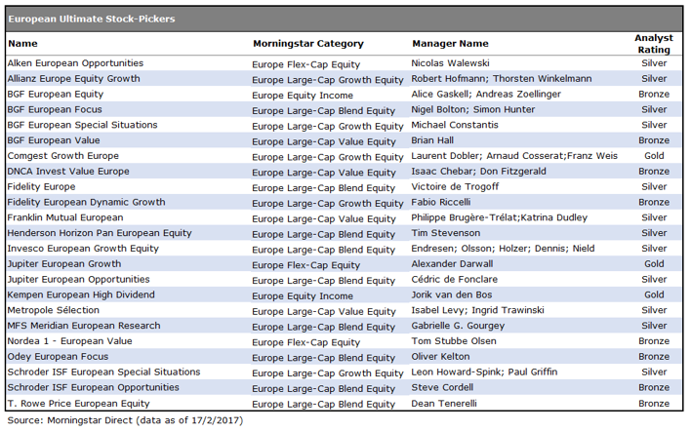Click manager name 'Oliver Kelton'
The width and height of the screenshot is (691, 431).
tap(441, 357)
